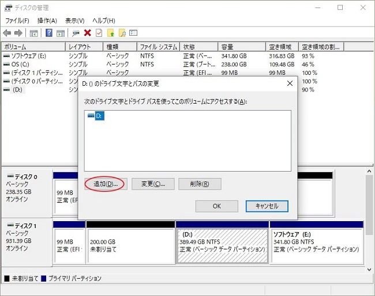The image size is (375, 296).
Task: Sort by ボリューム column header
Action: click(x=33, y=47)
